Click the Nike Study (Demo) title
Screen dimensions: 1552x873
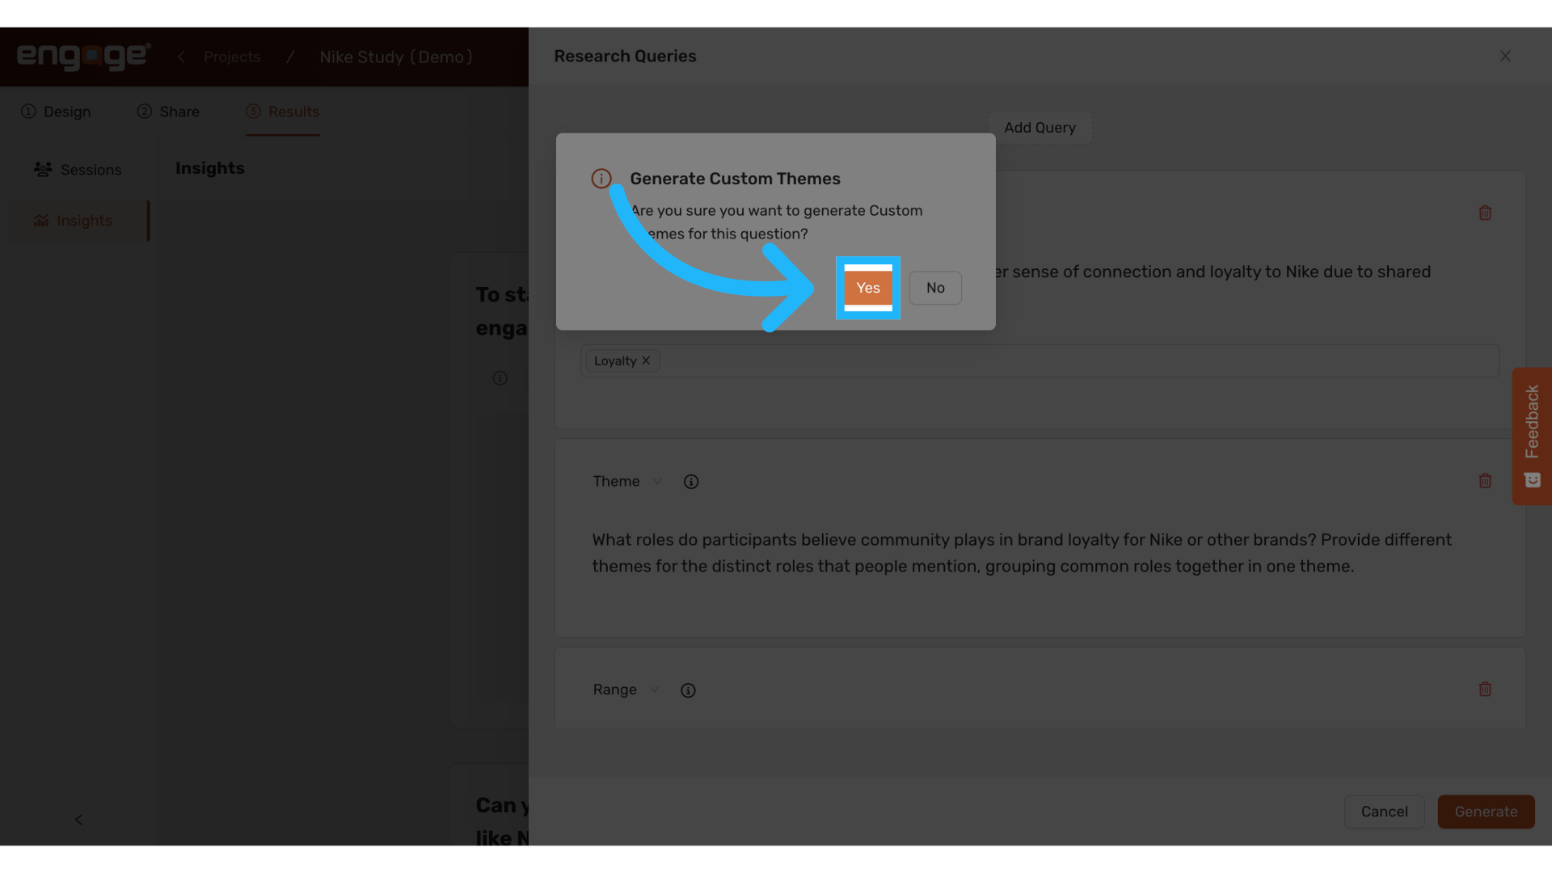pyautogui.click(x=396, y=57)
